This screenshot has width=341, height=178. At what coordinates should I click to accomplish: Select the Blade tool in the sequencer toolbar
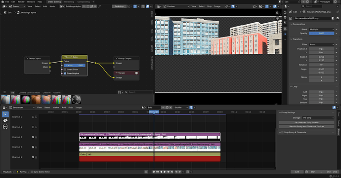[x=5, y=120]
